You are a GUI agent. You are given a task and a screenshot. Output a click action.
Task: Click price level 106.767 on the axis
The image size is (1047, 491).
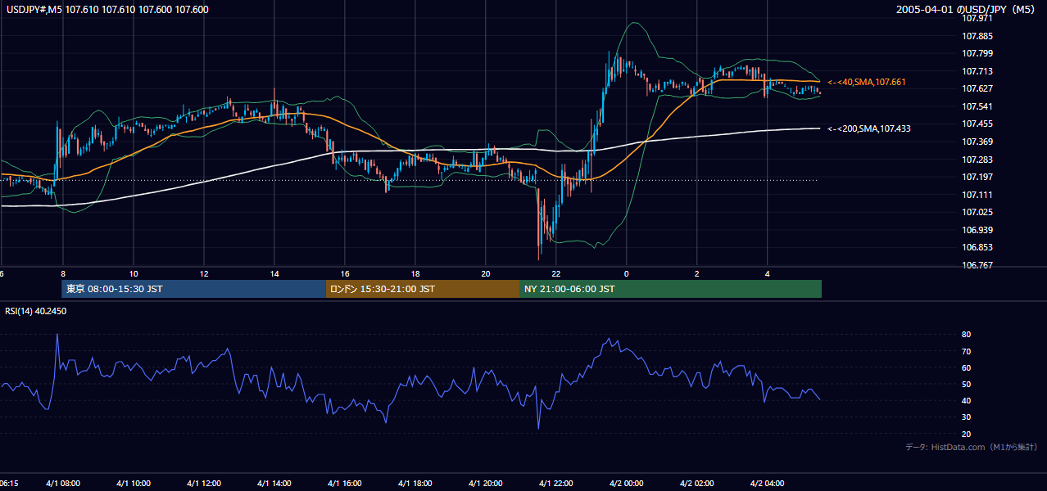click(977, 265)
